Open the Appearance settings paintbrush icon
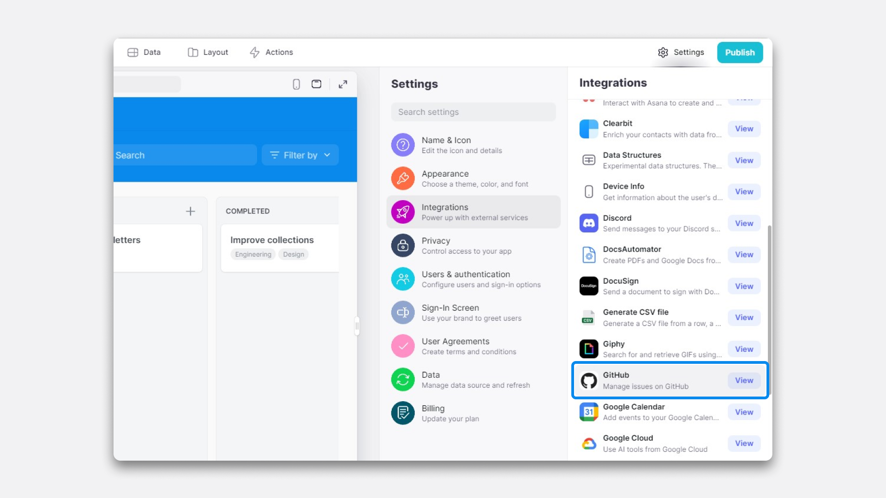 402,178
